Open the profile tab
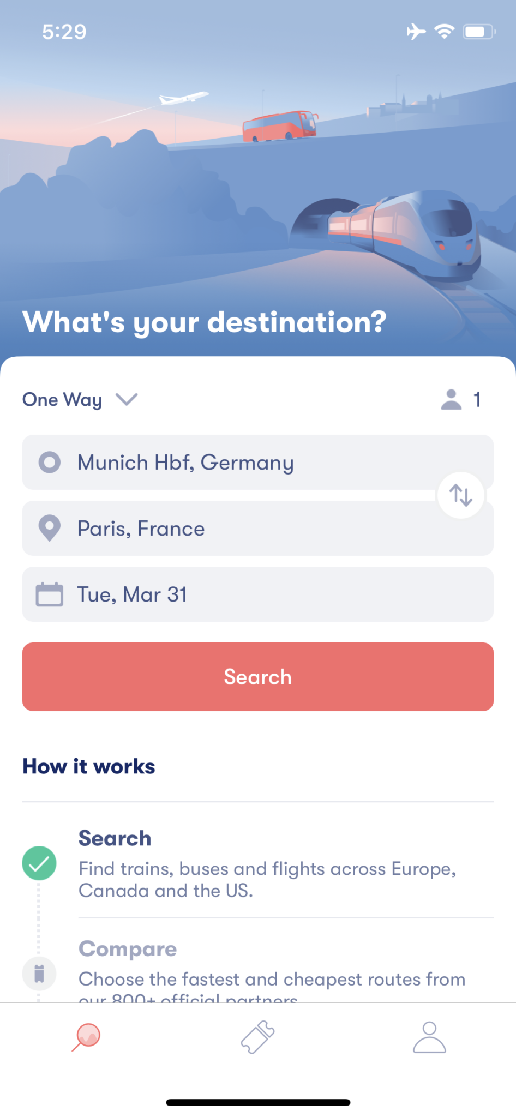The image size is (516, 1117). 429,1037
